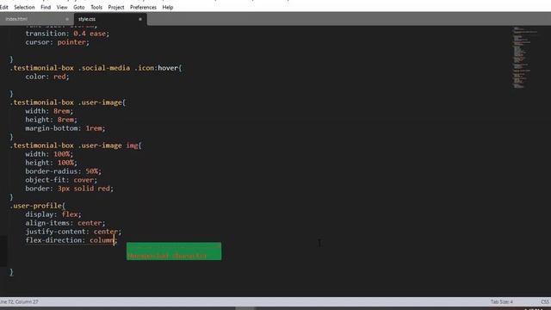Viewport: 551px width, 310px height.
Task: Click the 'justify-content: center;' declaration
Action: coord(73,232)
